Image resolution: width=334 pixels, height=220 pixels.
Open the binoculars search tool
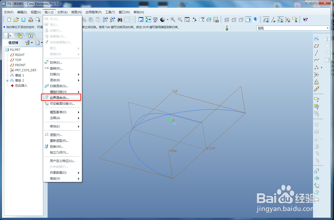(120, 20)
